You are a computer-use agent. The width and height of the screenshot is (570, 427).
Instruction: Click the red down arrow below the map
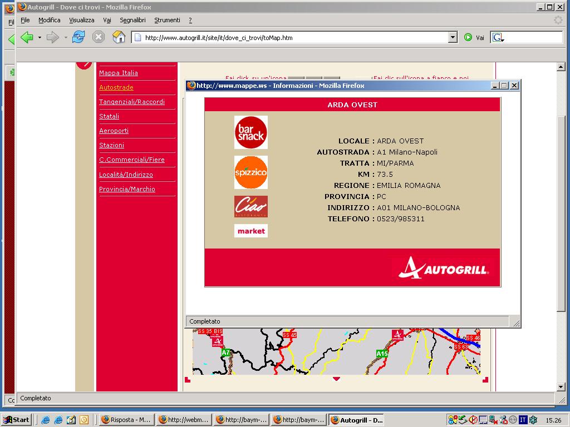tap(336, 379)
